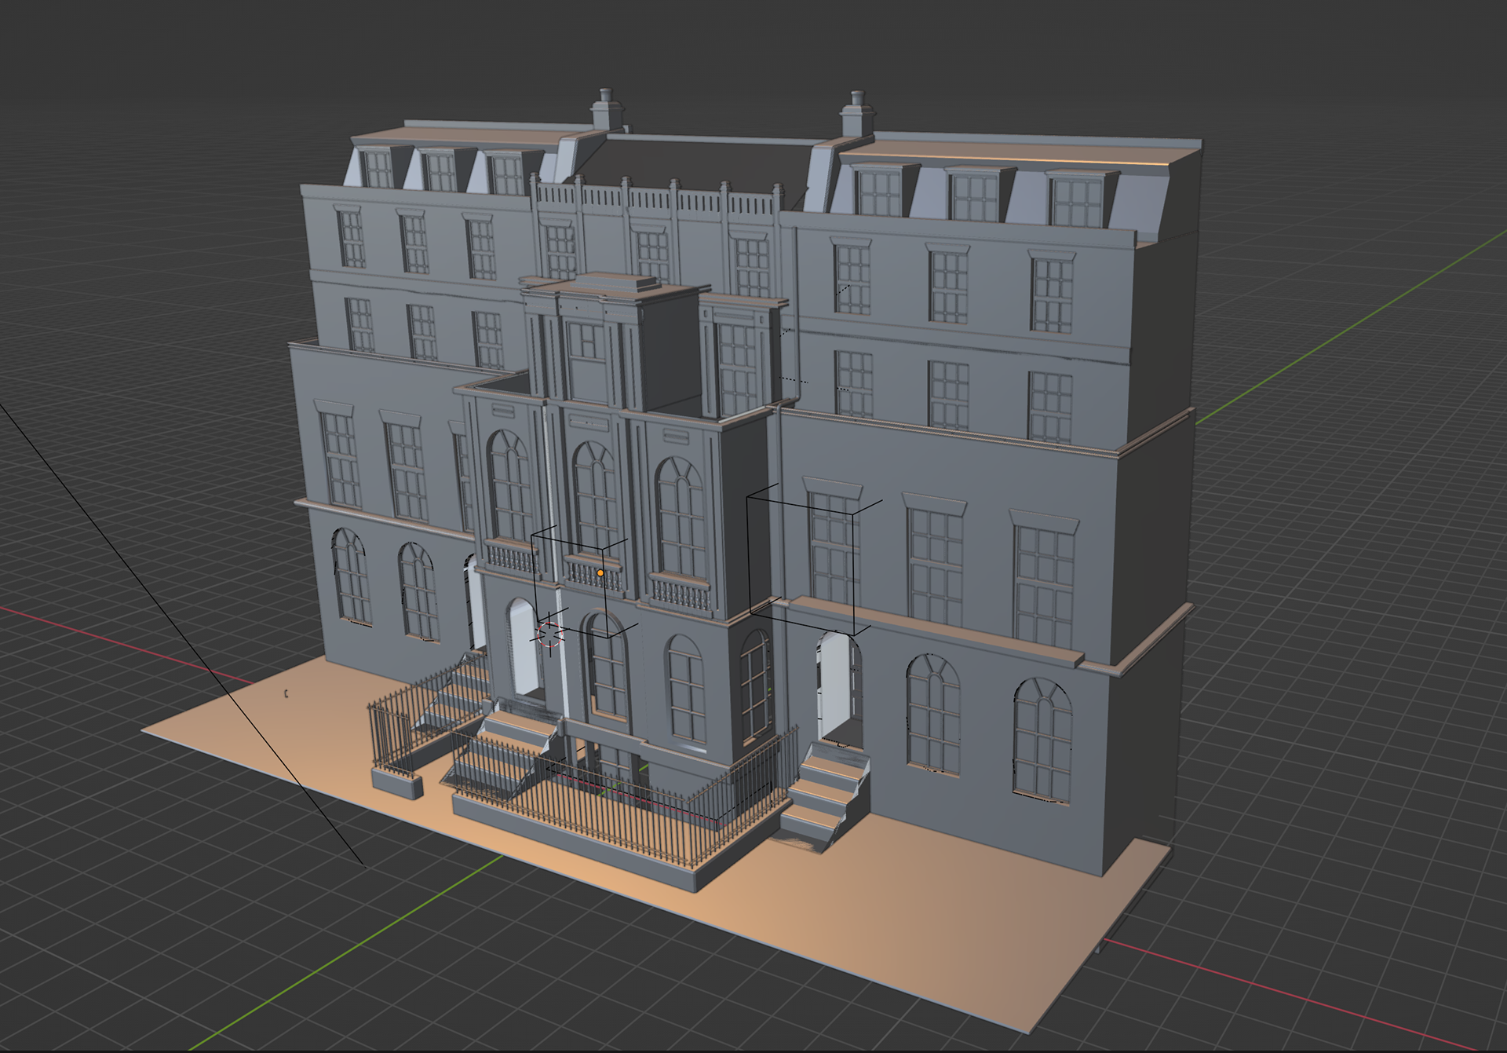Select the rooftop balustrade between the chimneys
This screenshot has height=1053, width=1507.
coord(659,198)
